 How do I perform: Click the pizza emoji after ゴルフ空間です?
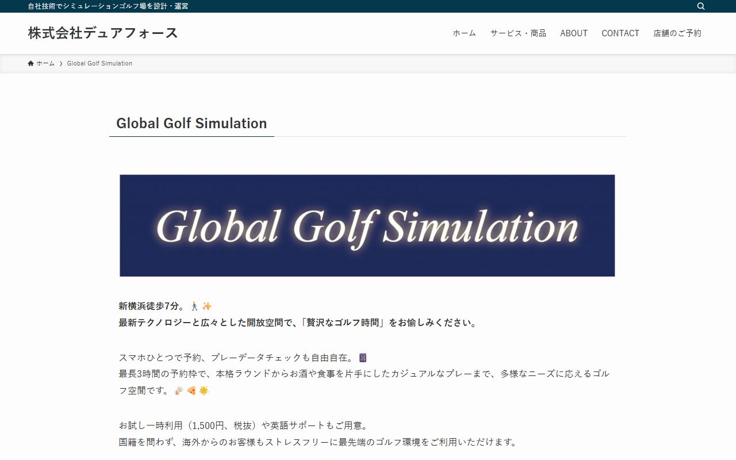point(191,390)
